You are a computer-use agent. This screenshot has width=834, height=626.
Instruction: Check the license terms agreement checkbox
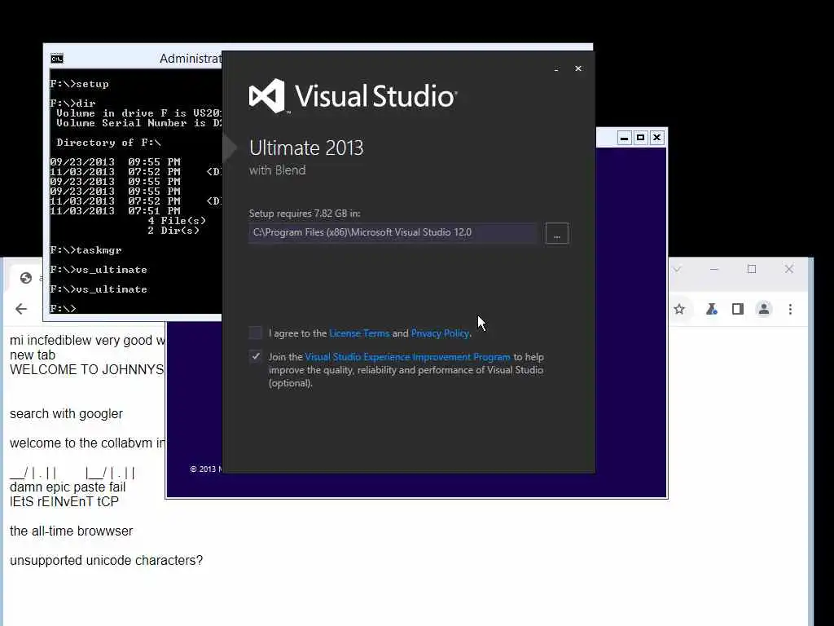tap(255, 333)
